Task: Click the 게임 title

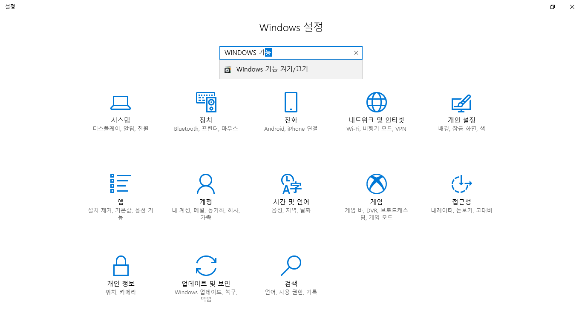Action: [376, 202]
